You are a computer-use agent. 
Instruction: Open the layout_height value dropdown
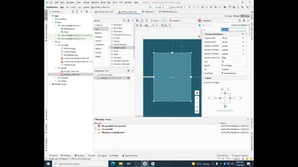[x=243, y=42]
